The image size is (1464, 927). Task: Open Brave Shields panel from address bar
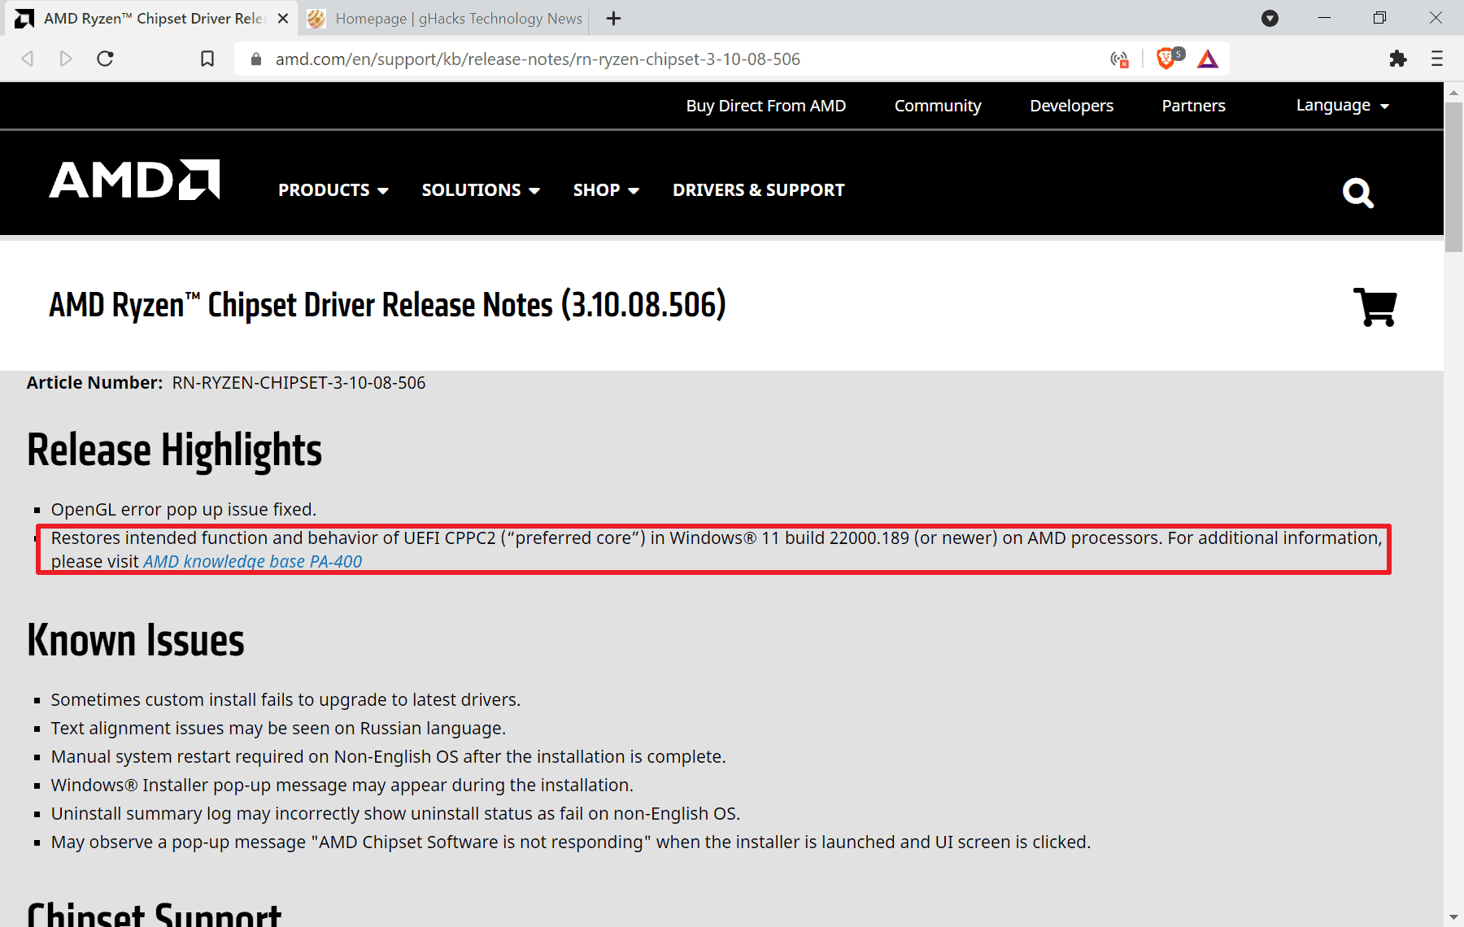tap(1167, 59)
